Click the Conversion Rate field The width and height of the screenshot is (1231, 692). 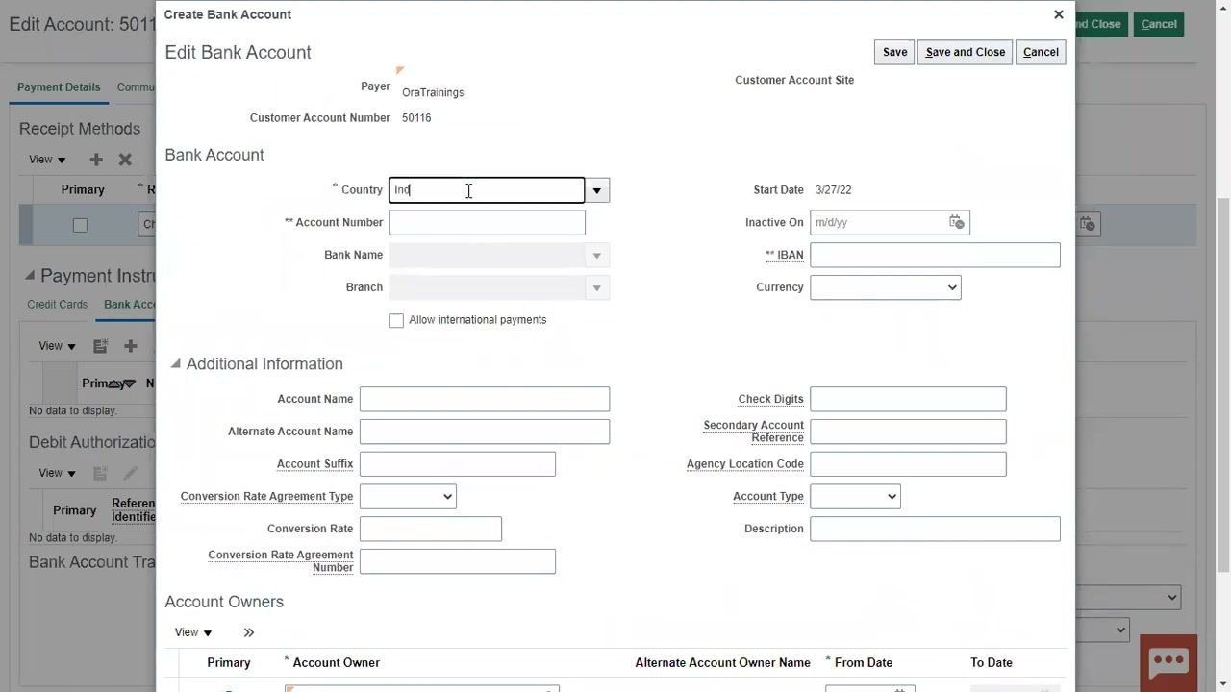tap(431, 529)
